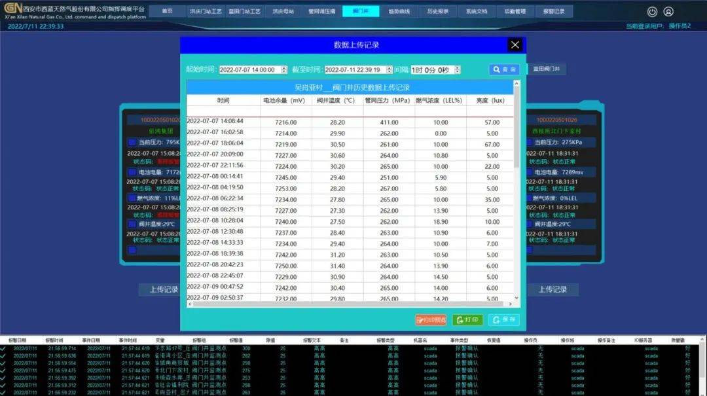Viewport: 707px width, 396px height.
Task: Click the 亮度 (lux) column header
Action: 490,101
